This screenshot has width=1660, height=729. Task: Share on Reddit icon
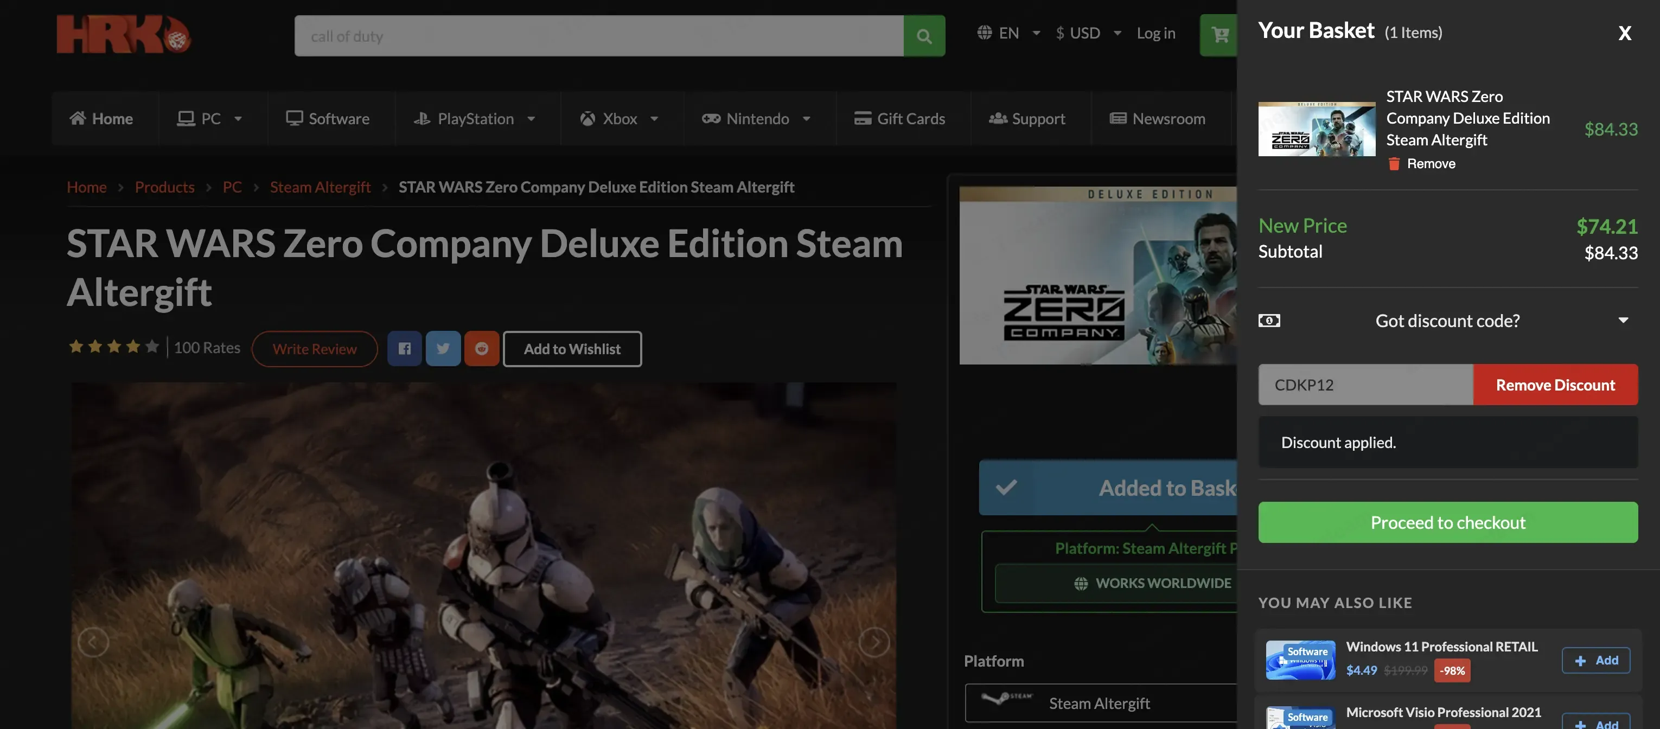click(482, 349)
